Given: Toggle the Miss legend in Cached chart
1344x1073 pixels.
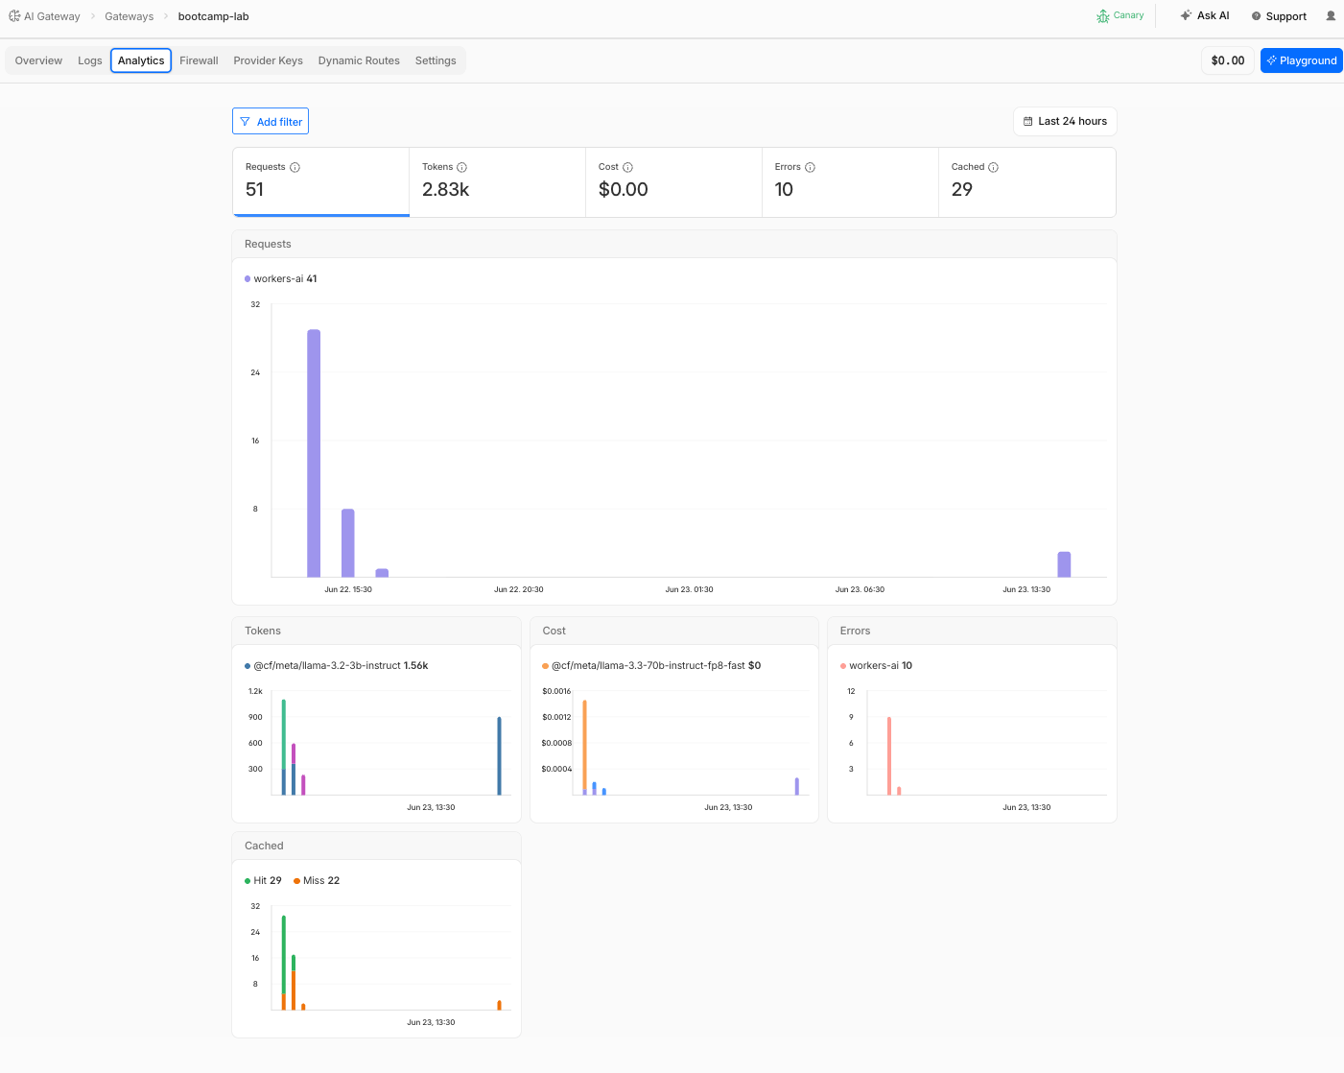Looking at the screenshot, I should pyautogui.click(x=317, y=881).
